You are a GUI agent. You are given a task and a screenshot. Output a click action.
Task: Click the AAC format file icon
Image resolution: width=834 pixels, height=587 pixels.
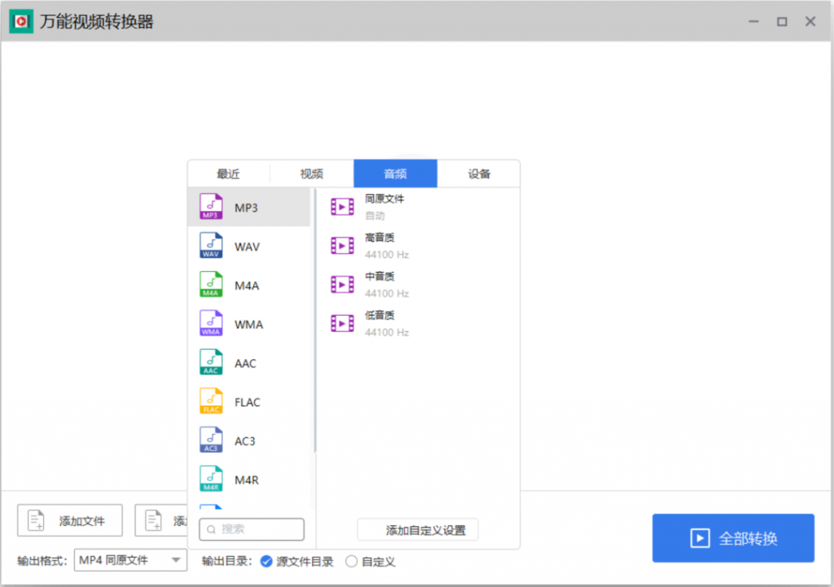click(x=211, y=362)
